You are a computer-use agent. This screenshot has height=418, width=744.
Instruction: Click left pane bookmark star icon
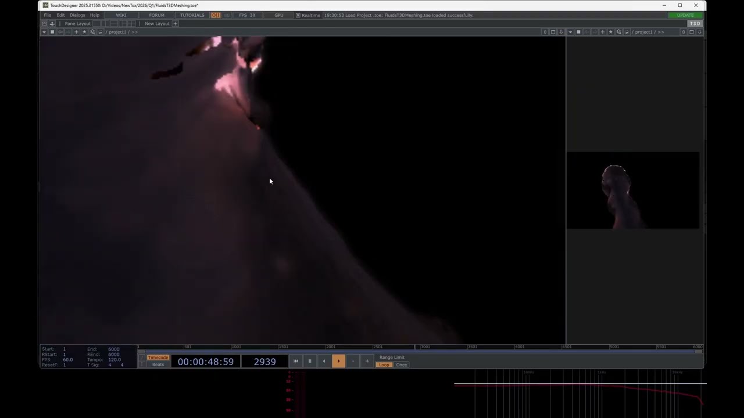(x=84, y=32)
